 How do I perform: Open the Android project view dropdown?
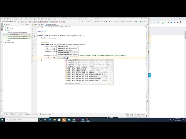click(8, 24)
